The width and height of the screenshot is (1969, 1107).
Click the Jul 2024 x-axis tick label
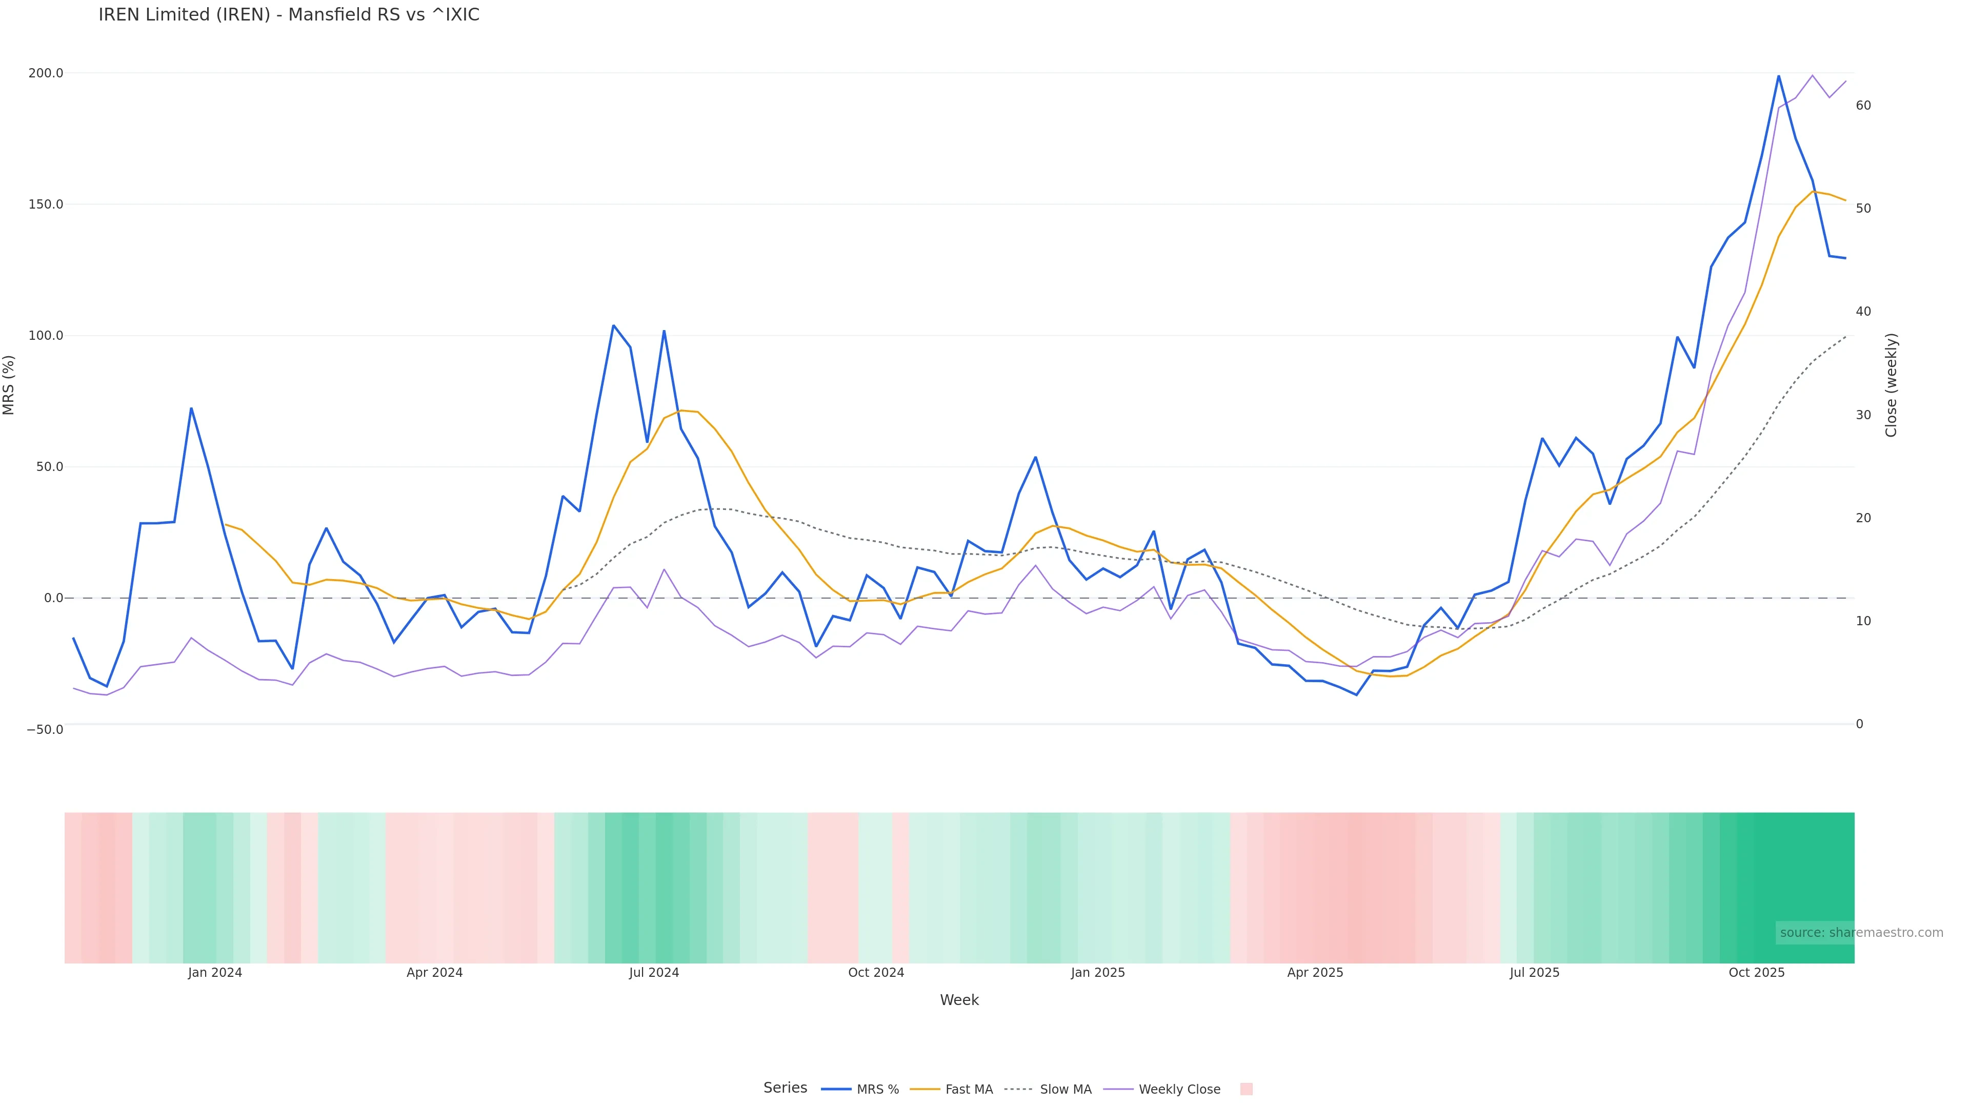click(x=654, y=973)
